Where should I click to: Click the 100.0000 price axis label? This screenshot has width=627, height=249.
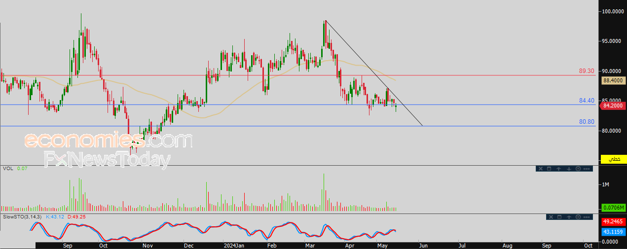tap(612, 11)
